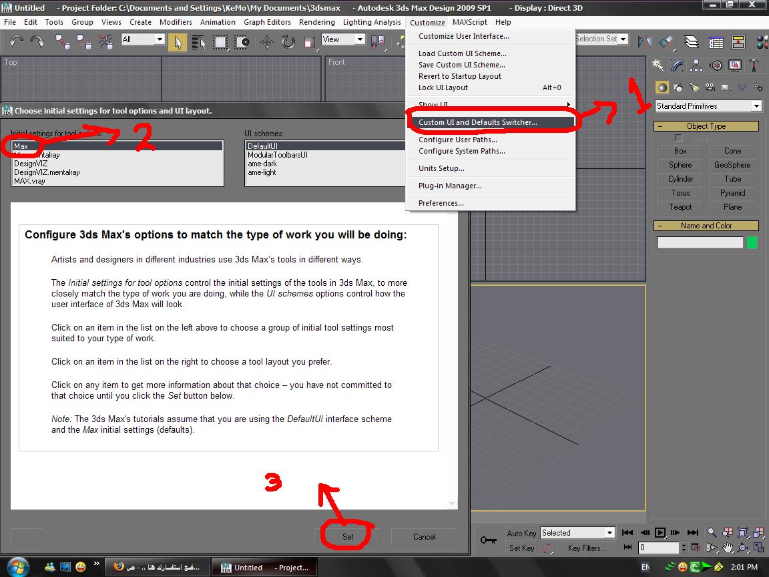This screenshot has width=769, height=577.
Task: Create a Teapot primitive button
Action: [680, 207]
